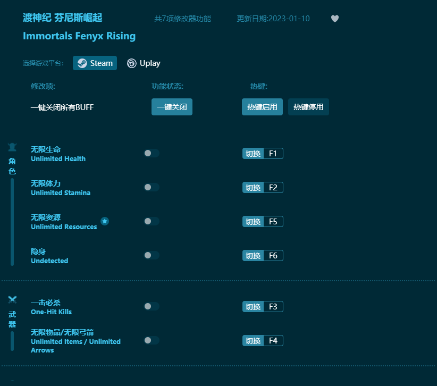Click the 热键停用 button
Screen dimensions: 437x386
click(x=308, y=107)
